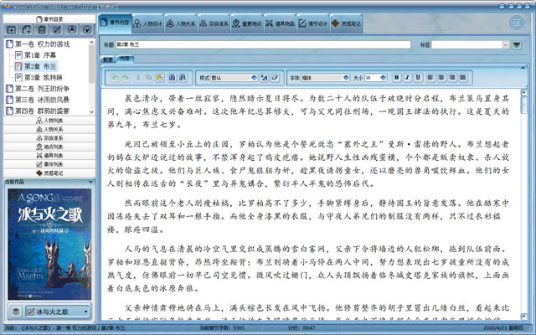Select 第3章 凯特琳 in chapter tree
Image resolution: width=536 pixels, height=335 pixels.
coord(42,76)
